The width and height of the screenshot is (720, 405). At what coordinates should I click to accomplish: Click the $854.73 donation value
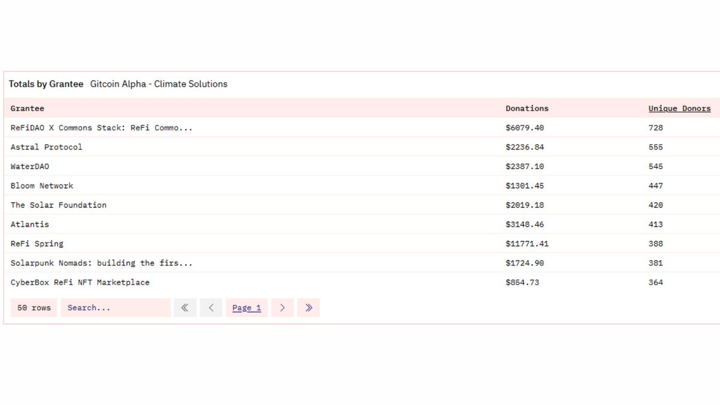point(523,282)
